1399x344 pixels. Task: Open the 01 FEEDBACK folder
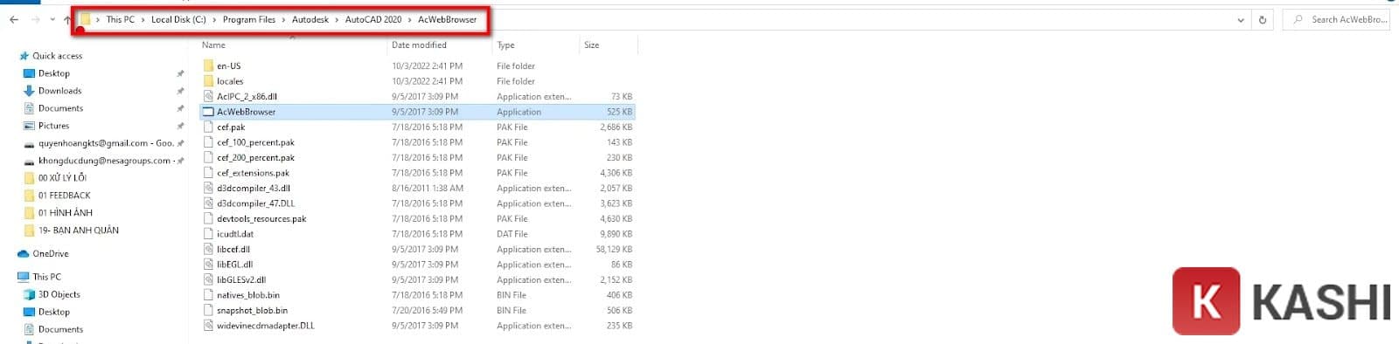pos(64,196)
